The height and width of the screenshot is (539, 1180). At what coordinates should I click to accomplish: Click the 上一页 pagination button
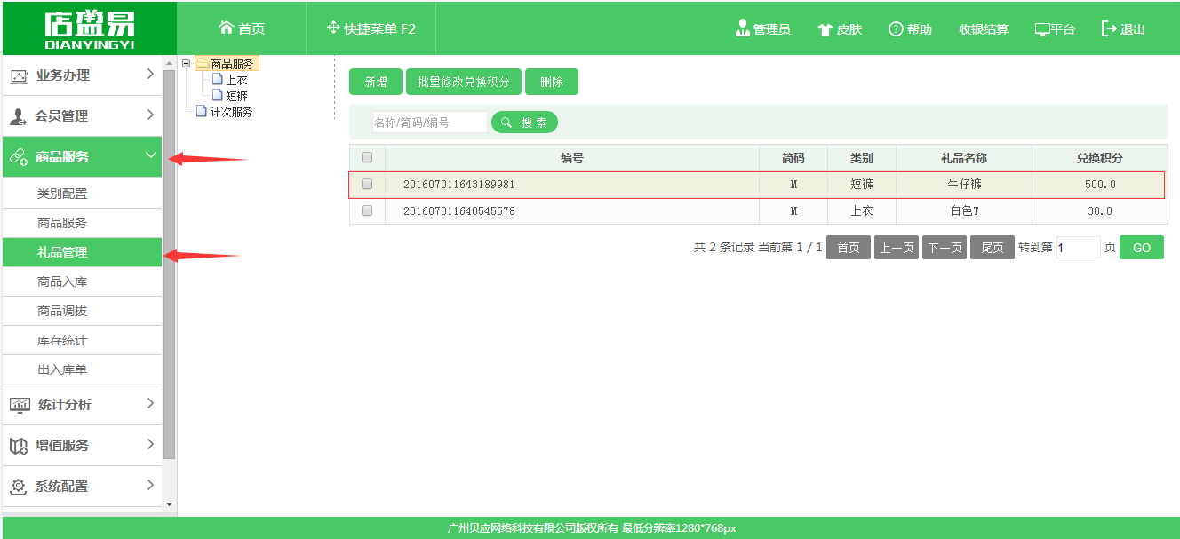(x=897, y=248)
